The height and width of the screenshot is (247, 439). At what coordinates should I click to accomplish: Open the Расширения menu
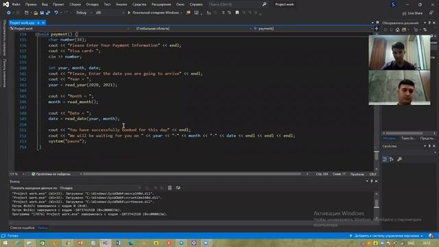point(161,4)
